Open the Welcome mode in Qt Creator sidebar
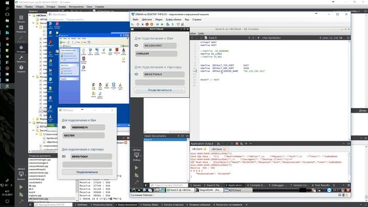This screenshot has width=368, height=207. click(x=21, y=19)
